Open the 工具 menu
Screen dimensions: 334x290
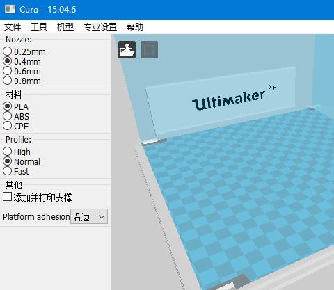pyautogui.click(x=39, y=27)
